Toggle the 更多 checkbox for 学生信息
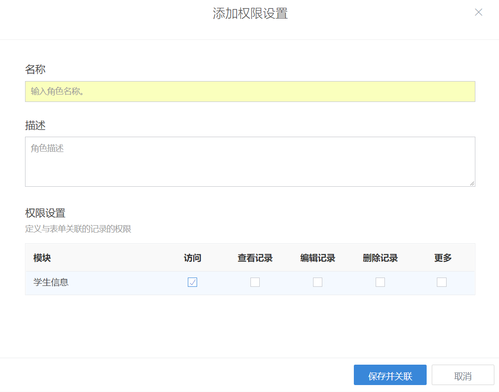499x392 pixels. pos(441,282)
